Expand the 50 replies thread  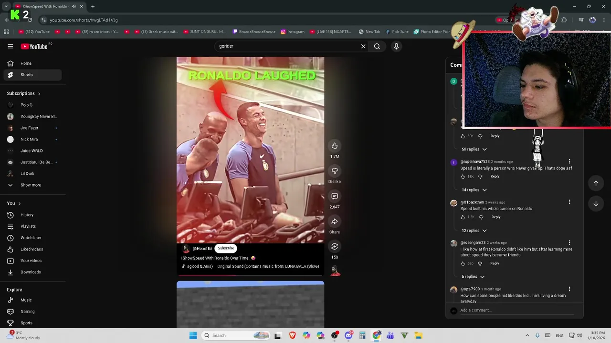tap(474, 149)
